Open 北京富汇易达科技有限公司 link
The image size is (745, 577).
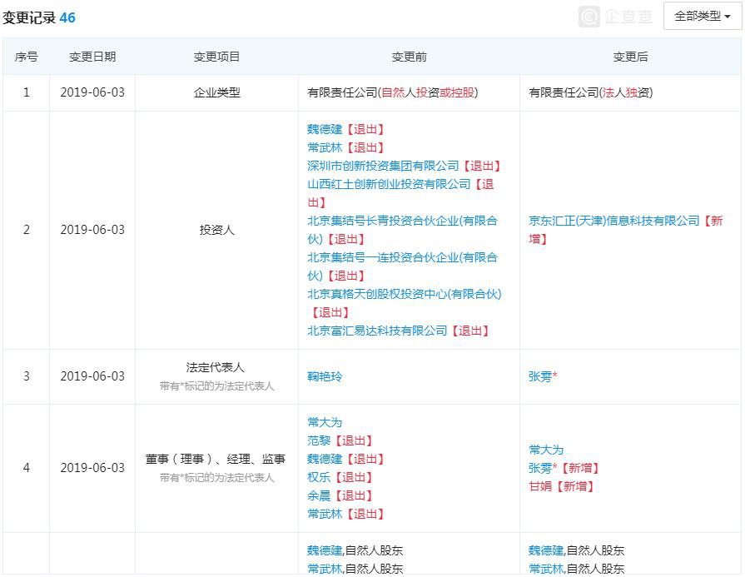pyautogui.click(x=377, y=331)
